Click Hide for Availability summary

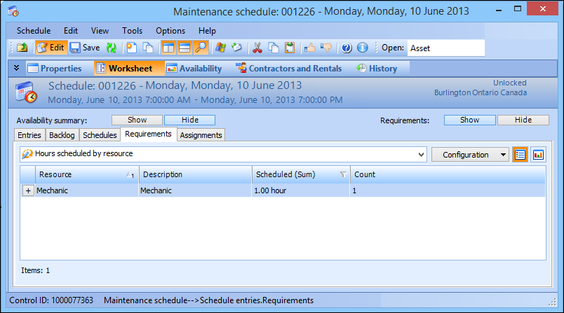pyautogui.click(x=190, y=120)
